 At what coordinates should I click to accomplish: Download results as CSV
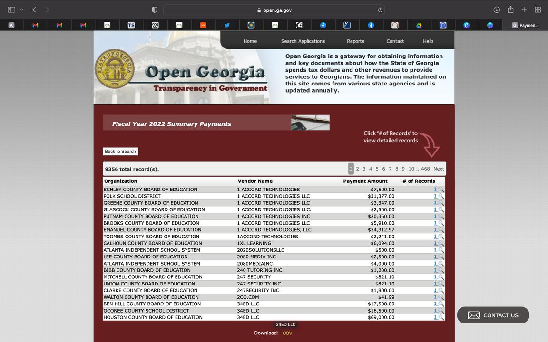pos(287,333)
